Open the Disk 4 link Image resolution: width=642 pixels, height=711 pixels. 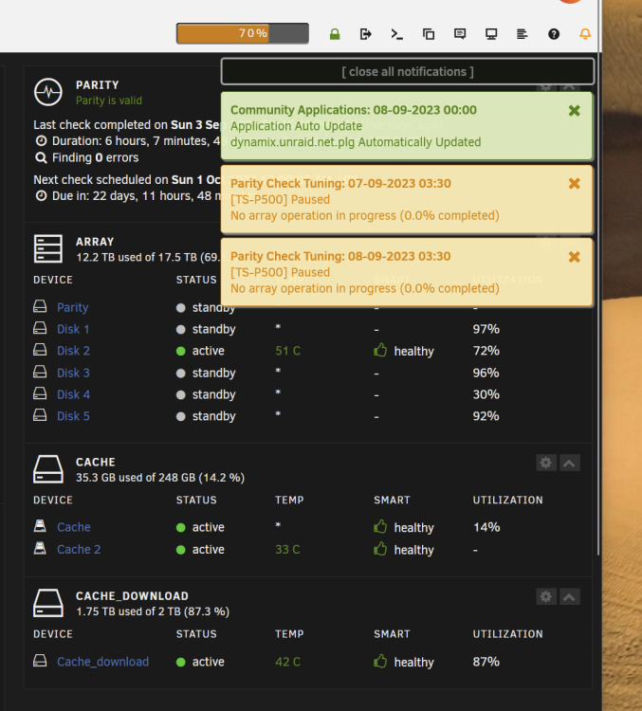pos(74,394)
